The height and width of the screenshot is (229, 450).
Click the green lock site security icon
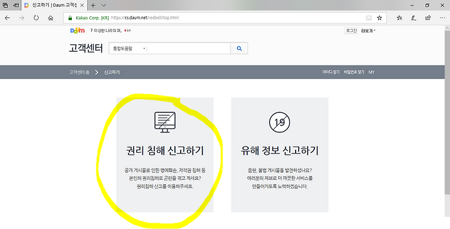(x=70, y=17)
